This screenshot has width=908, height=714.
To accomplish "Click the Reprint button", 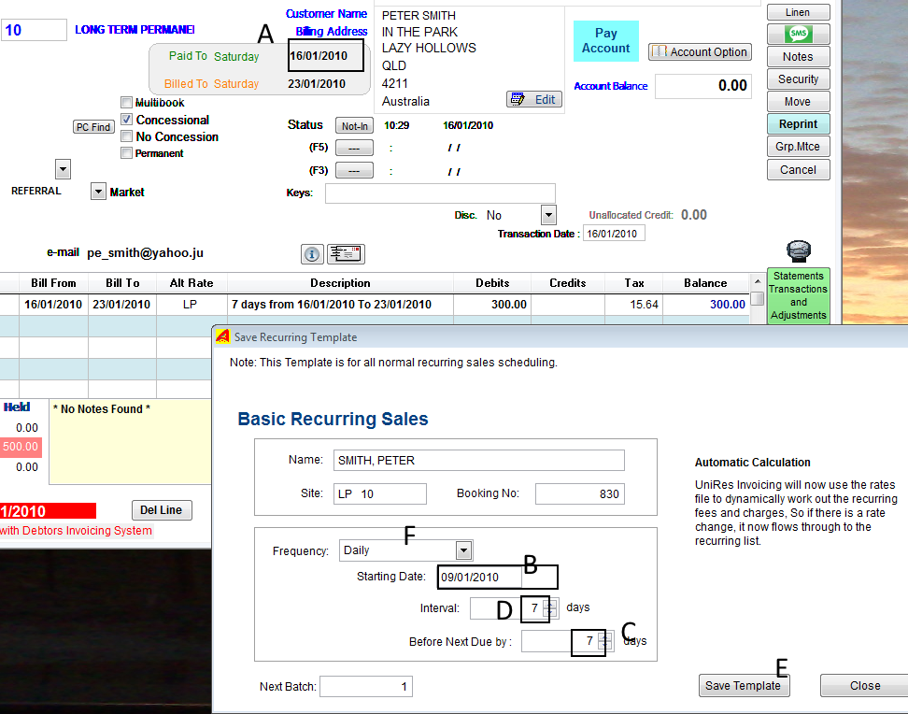I will tap(798, 124).
